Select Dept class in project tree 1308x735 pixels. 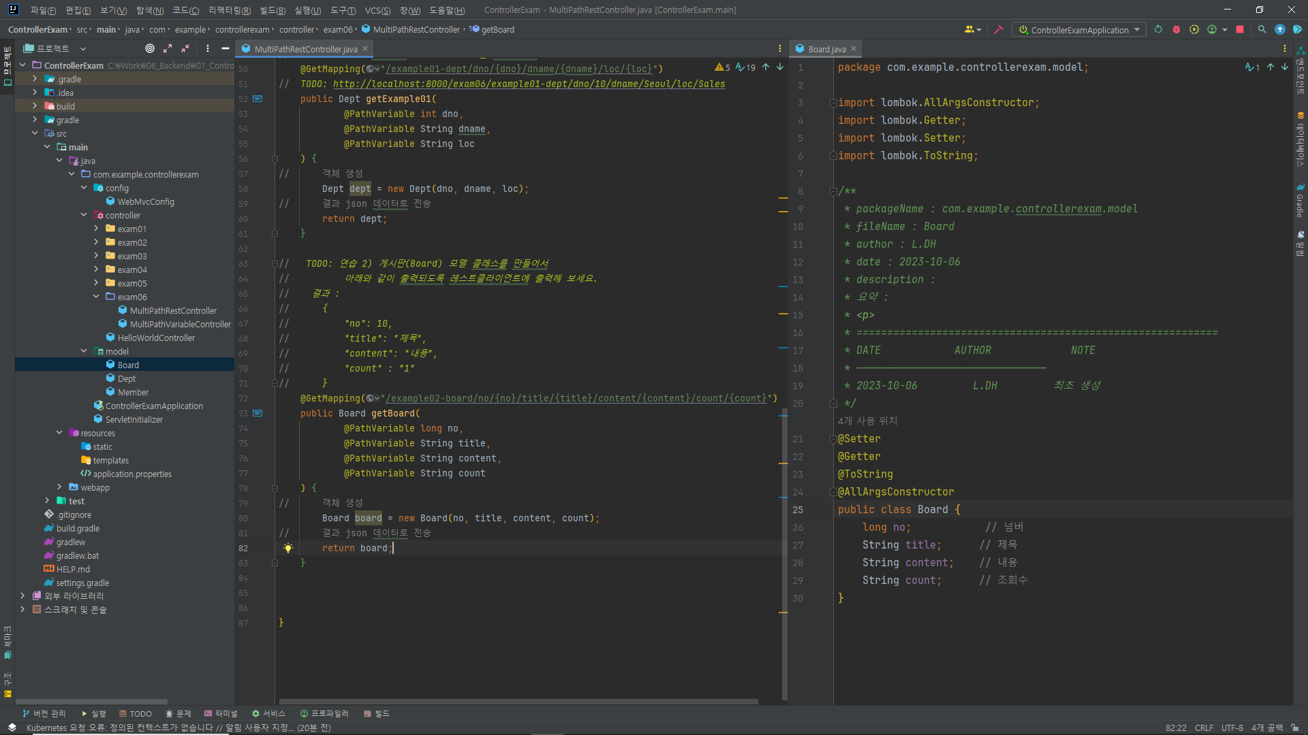point(127,378)
